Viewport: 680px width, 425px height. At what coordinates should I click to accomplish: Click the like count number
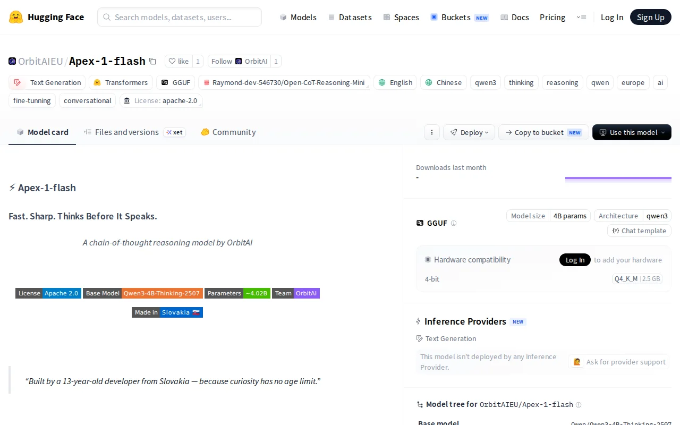(198, 61)
